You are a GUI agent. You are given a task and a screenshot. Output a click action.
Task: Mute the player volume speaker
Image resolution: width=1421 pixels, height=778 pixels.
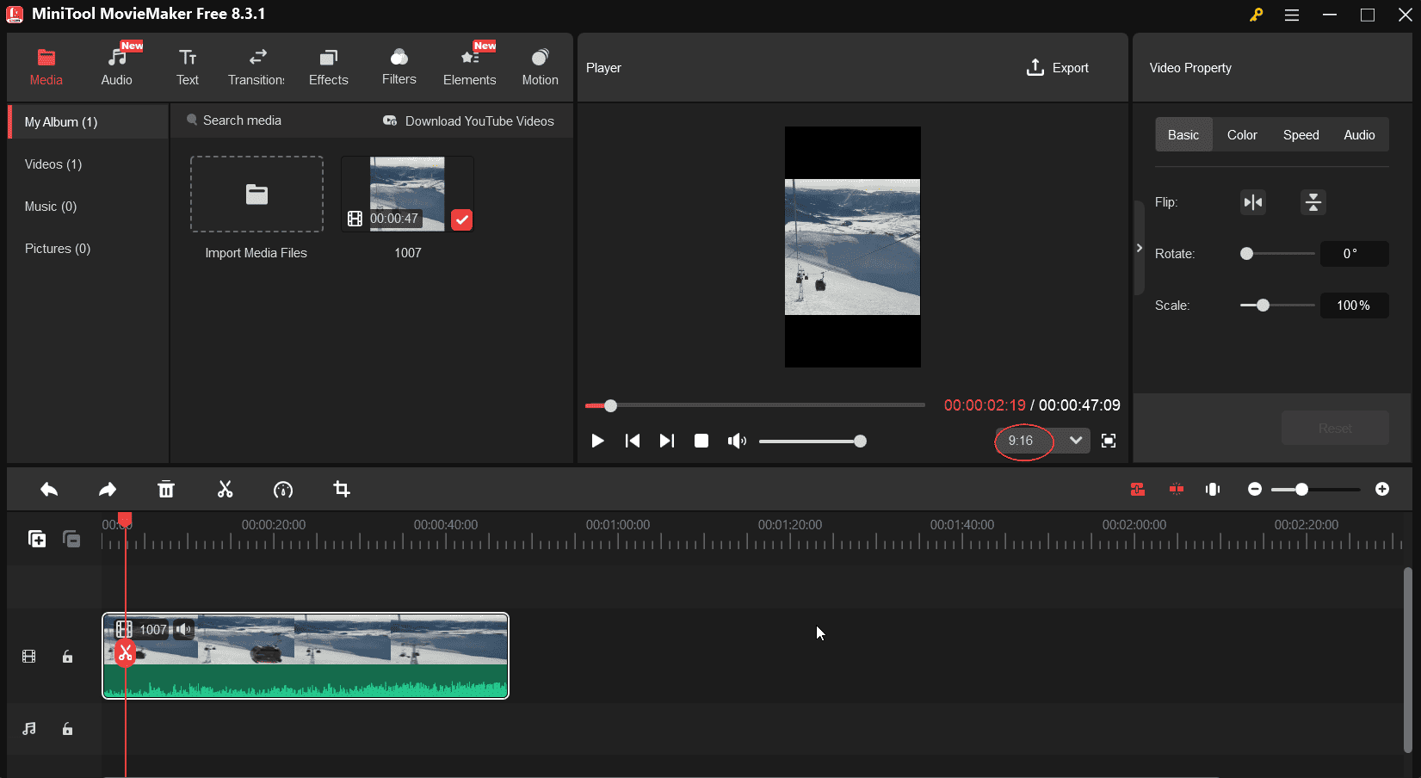pyautogui.click(x=737, y=441)
